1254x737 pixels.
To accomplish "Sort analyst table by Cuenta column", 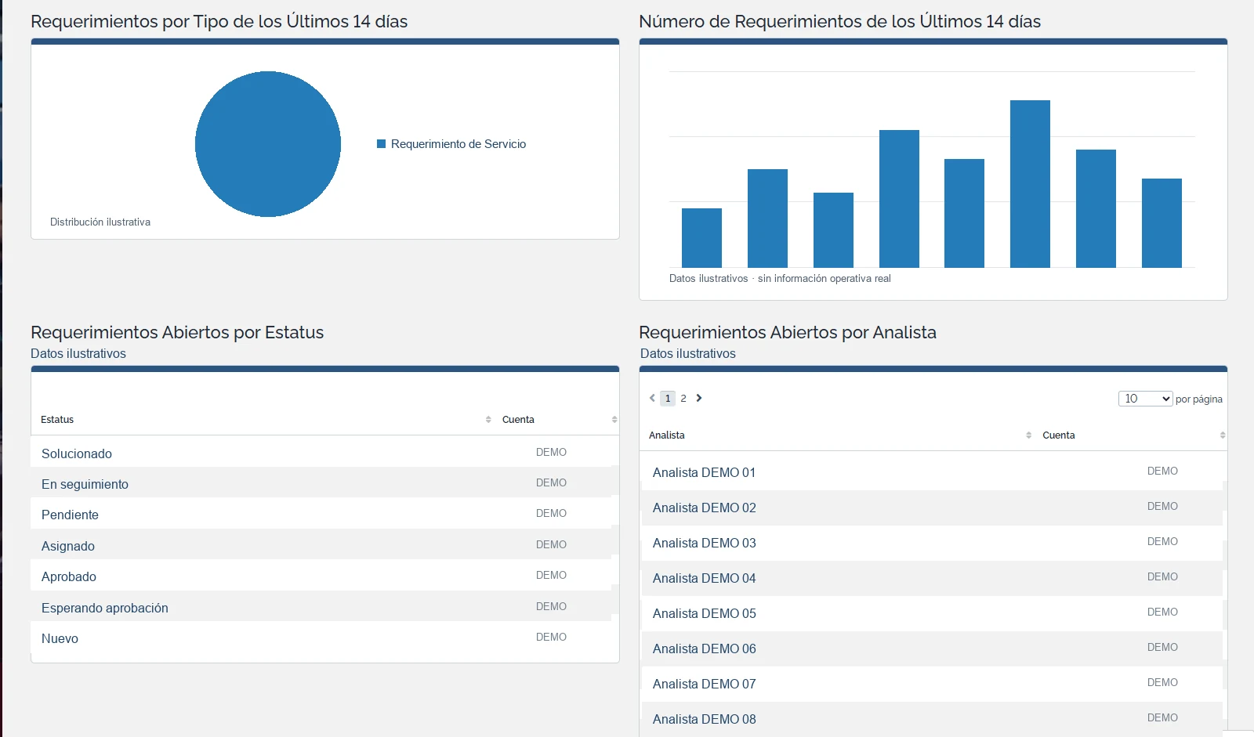I will pos(1223,435).
